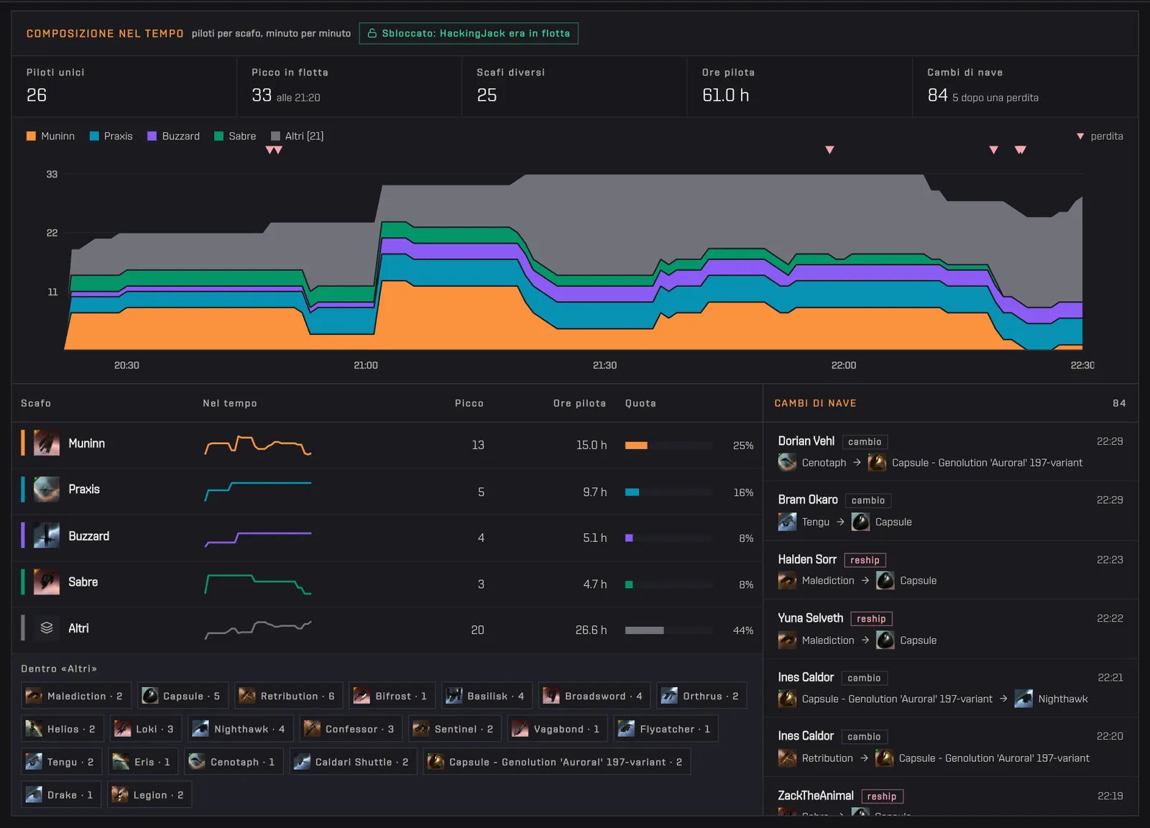Click the Praxis ship icon in table

pos(47,489)
